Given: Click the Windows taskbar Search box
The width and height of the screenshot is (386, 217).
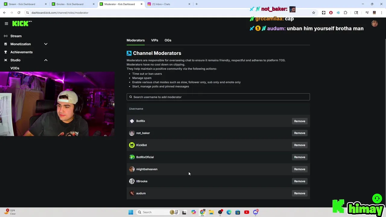Looking at the screenshot, I should 157,212.
